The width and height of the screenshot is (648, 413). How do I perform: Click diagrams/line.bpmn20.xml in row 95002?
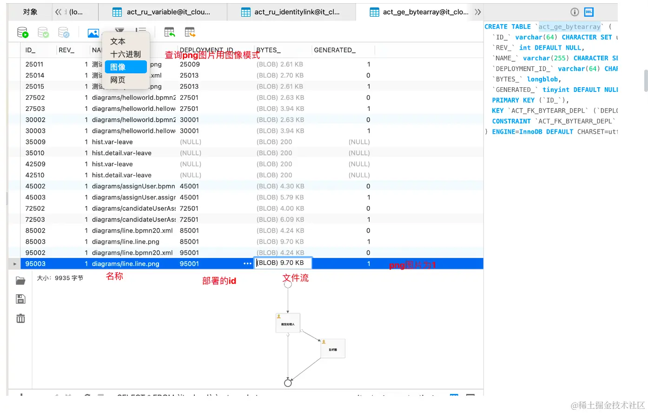132,253
